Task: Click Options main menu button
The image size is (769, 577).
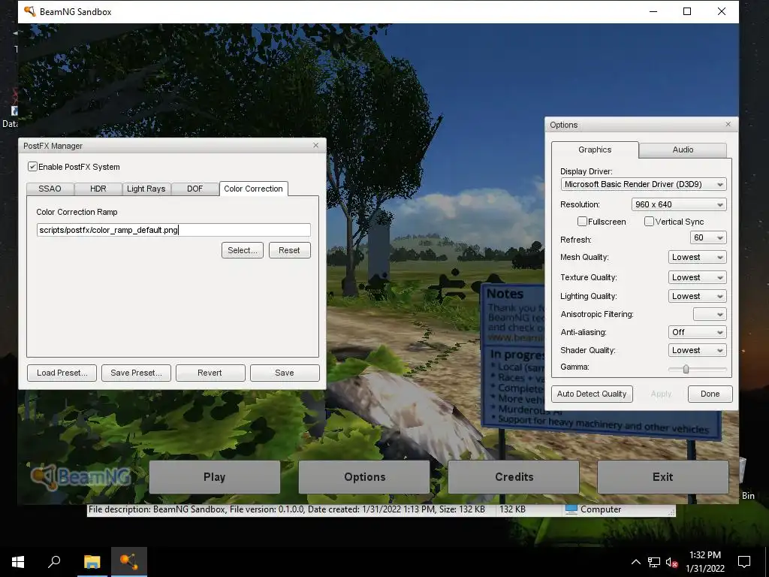Action: coord(364,477)
